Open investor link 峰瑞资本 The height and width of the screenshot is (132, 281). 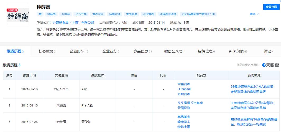(184, 122)
